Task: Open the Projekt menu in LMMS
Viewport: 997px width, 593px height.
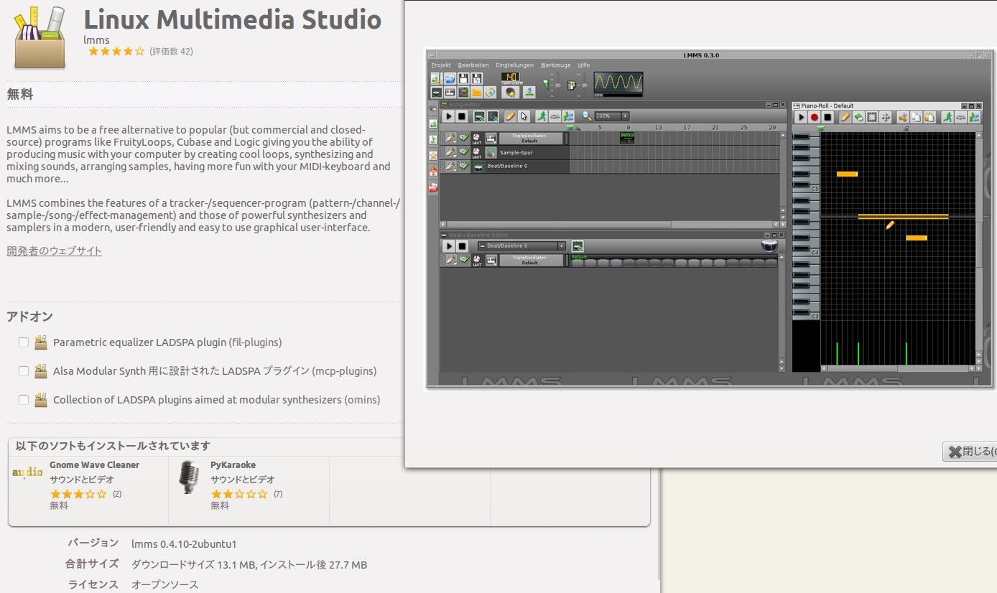Action: [x=441, y=65]
